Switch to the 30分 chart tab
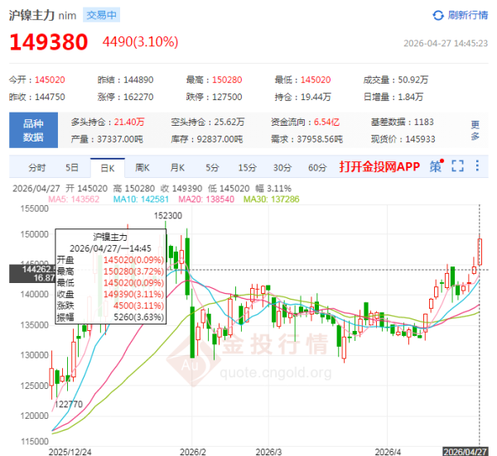The width and height of the screenshot is (497, 456). pyautogui.click(x=282, y=167)
